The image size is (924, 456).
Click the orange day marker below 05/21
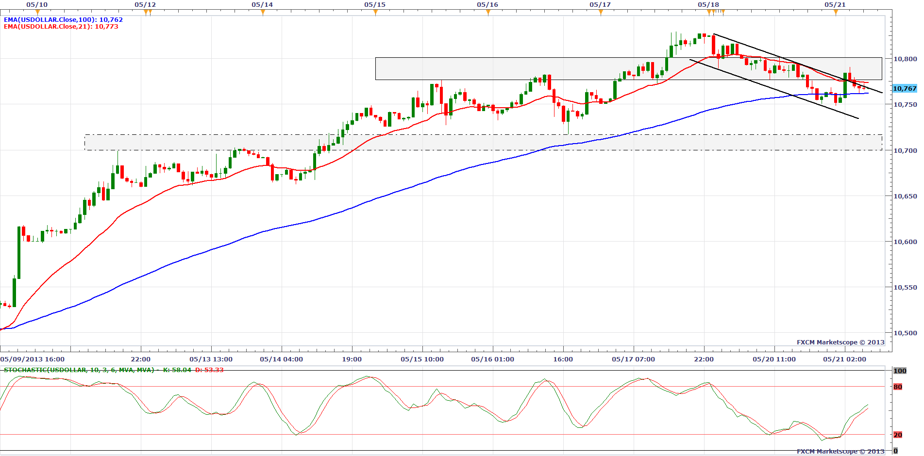coord(836,13)
